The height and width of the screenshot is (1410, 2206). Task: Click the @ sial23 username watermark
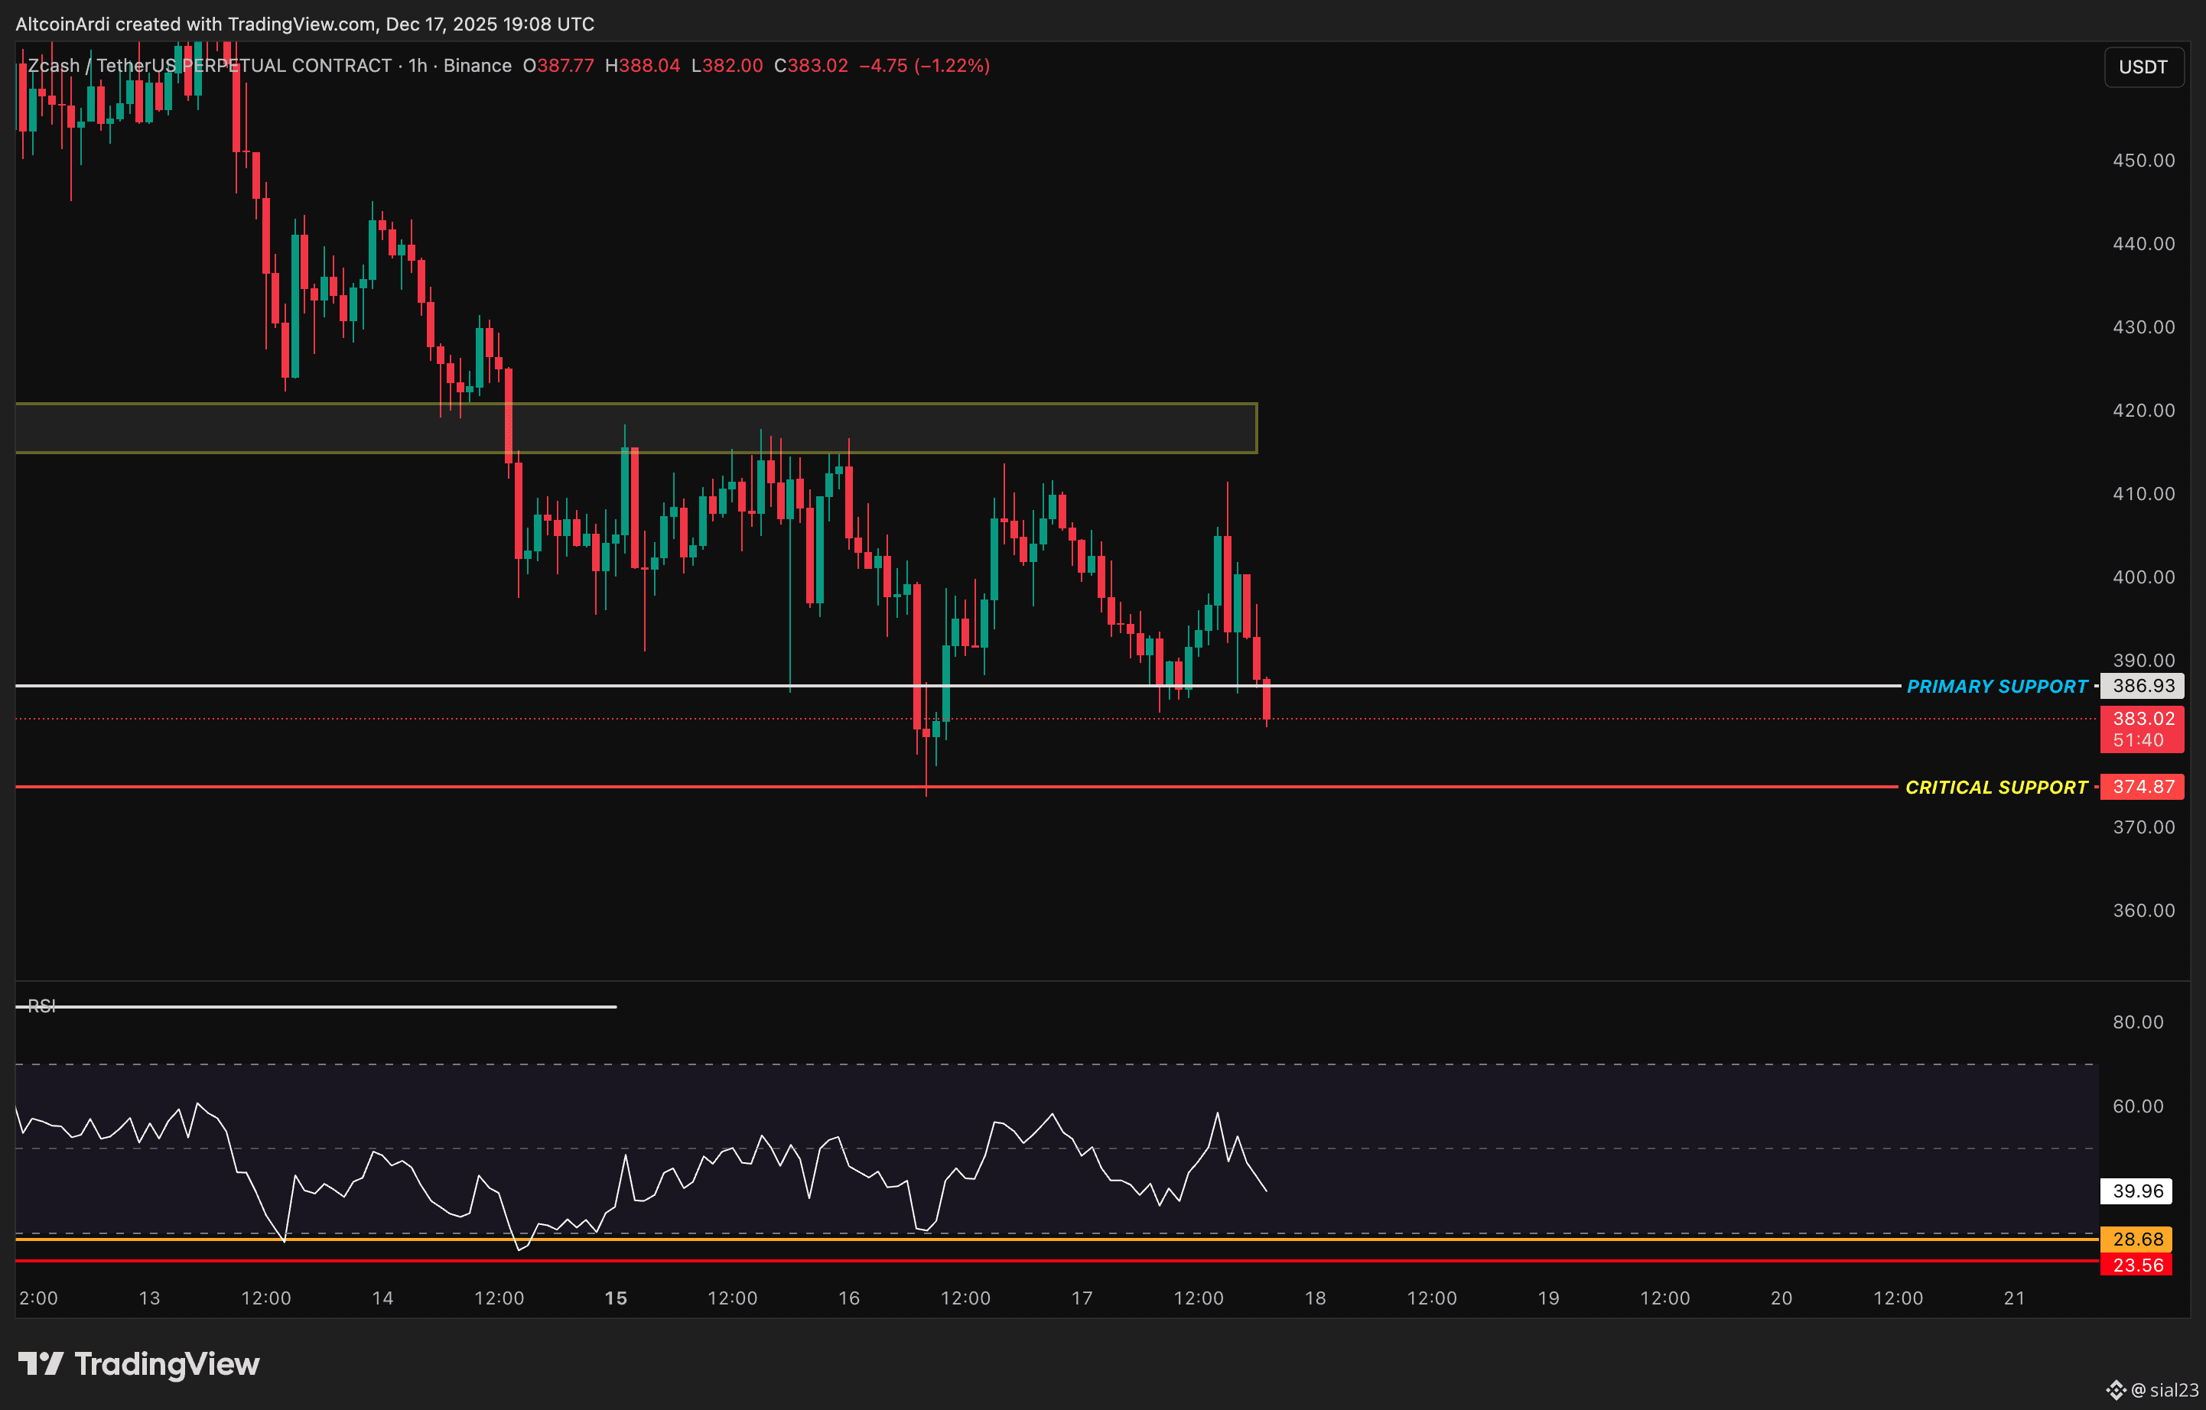(x=2165, y=1390)
